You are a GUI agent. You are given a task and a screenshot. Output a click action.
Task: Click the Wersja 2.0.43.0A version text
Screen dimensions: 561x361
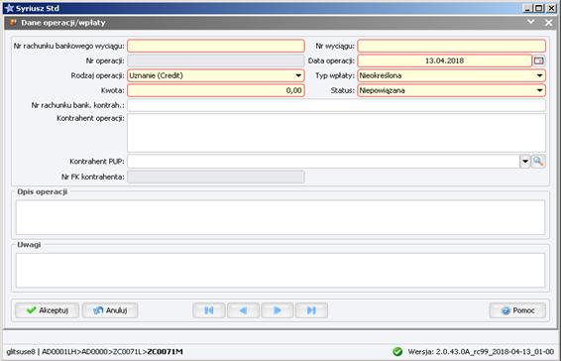pyautogui.click(x=481, y=352)
